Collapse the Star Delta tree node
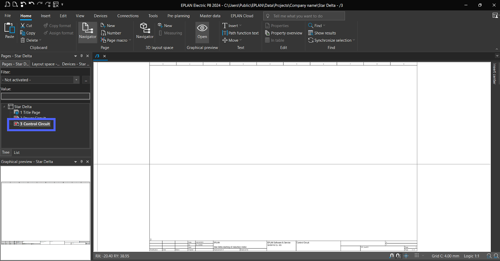The image size is (500, 261). click(x=4, y=107)
